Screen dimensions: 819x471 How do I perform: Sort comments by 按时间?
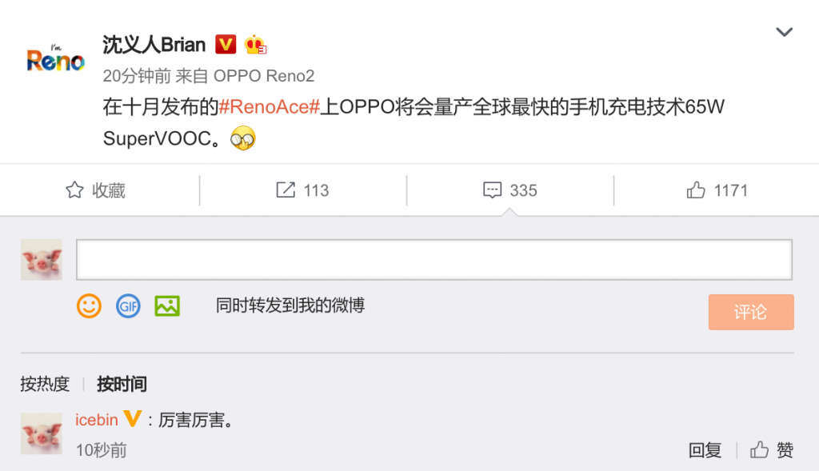coord(122,385)
